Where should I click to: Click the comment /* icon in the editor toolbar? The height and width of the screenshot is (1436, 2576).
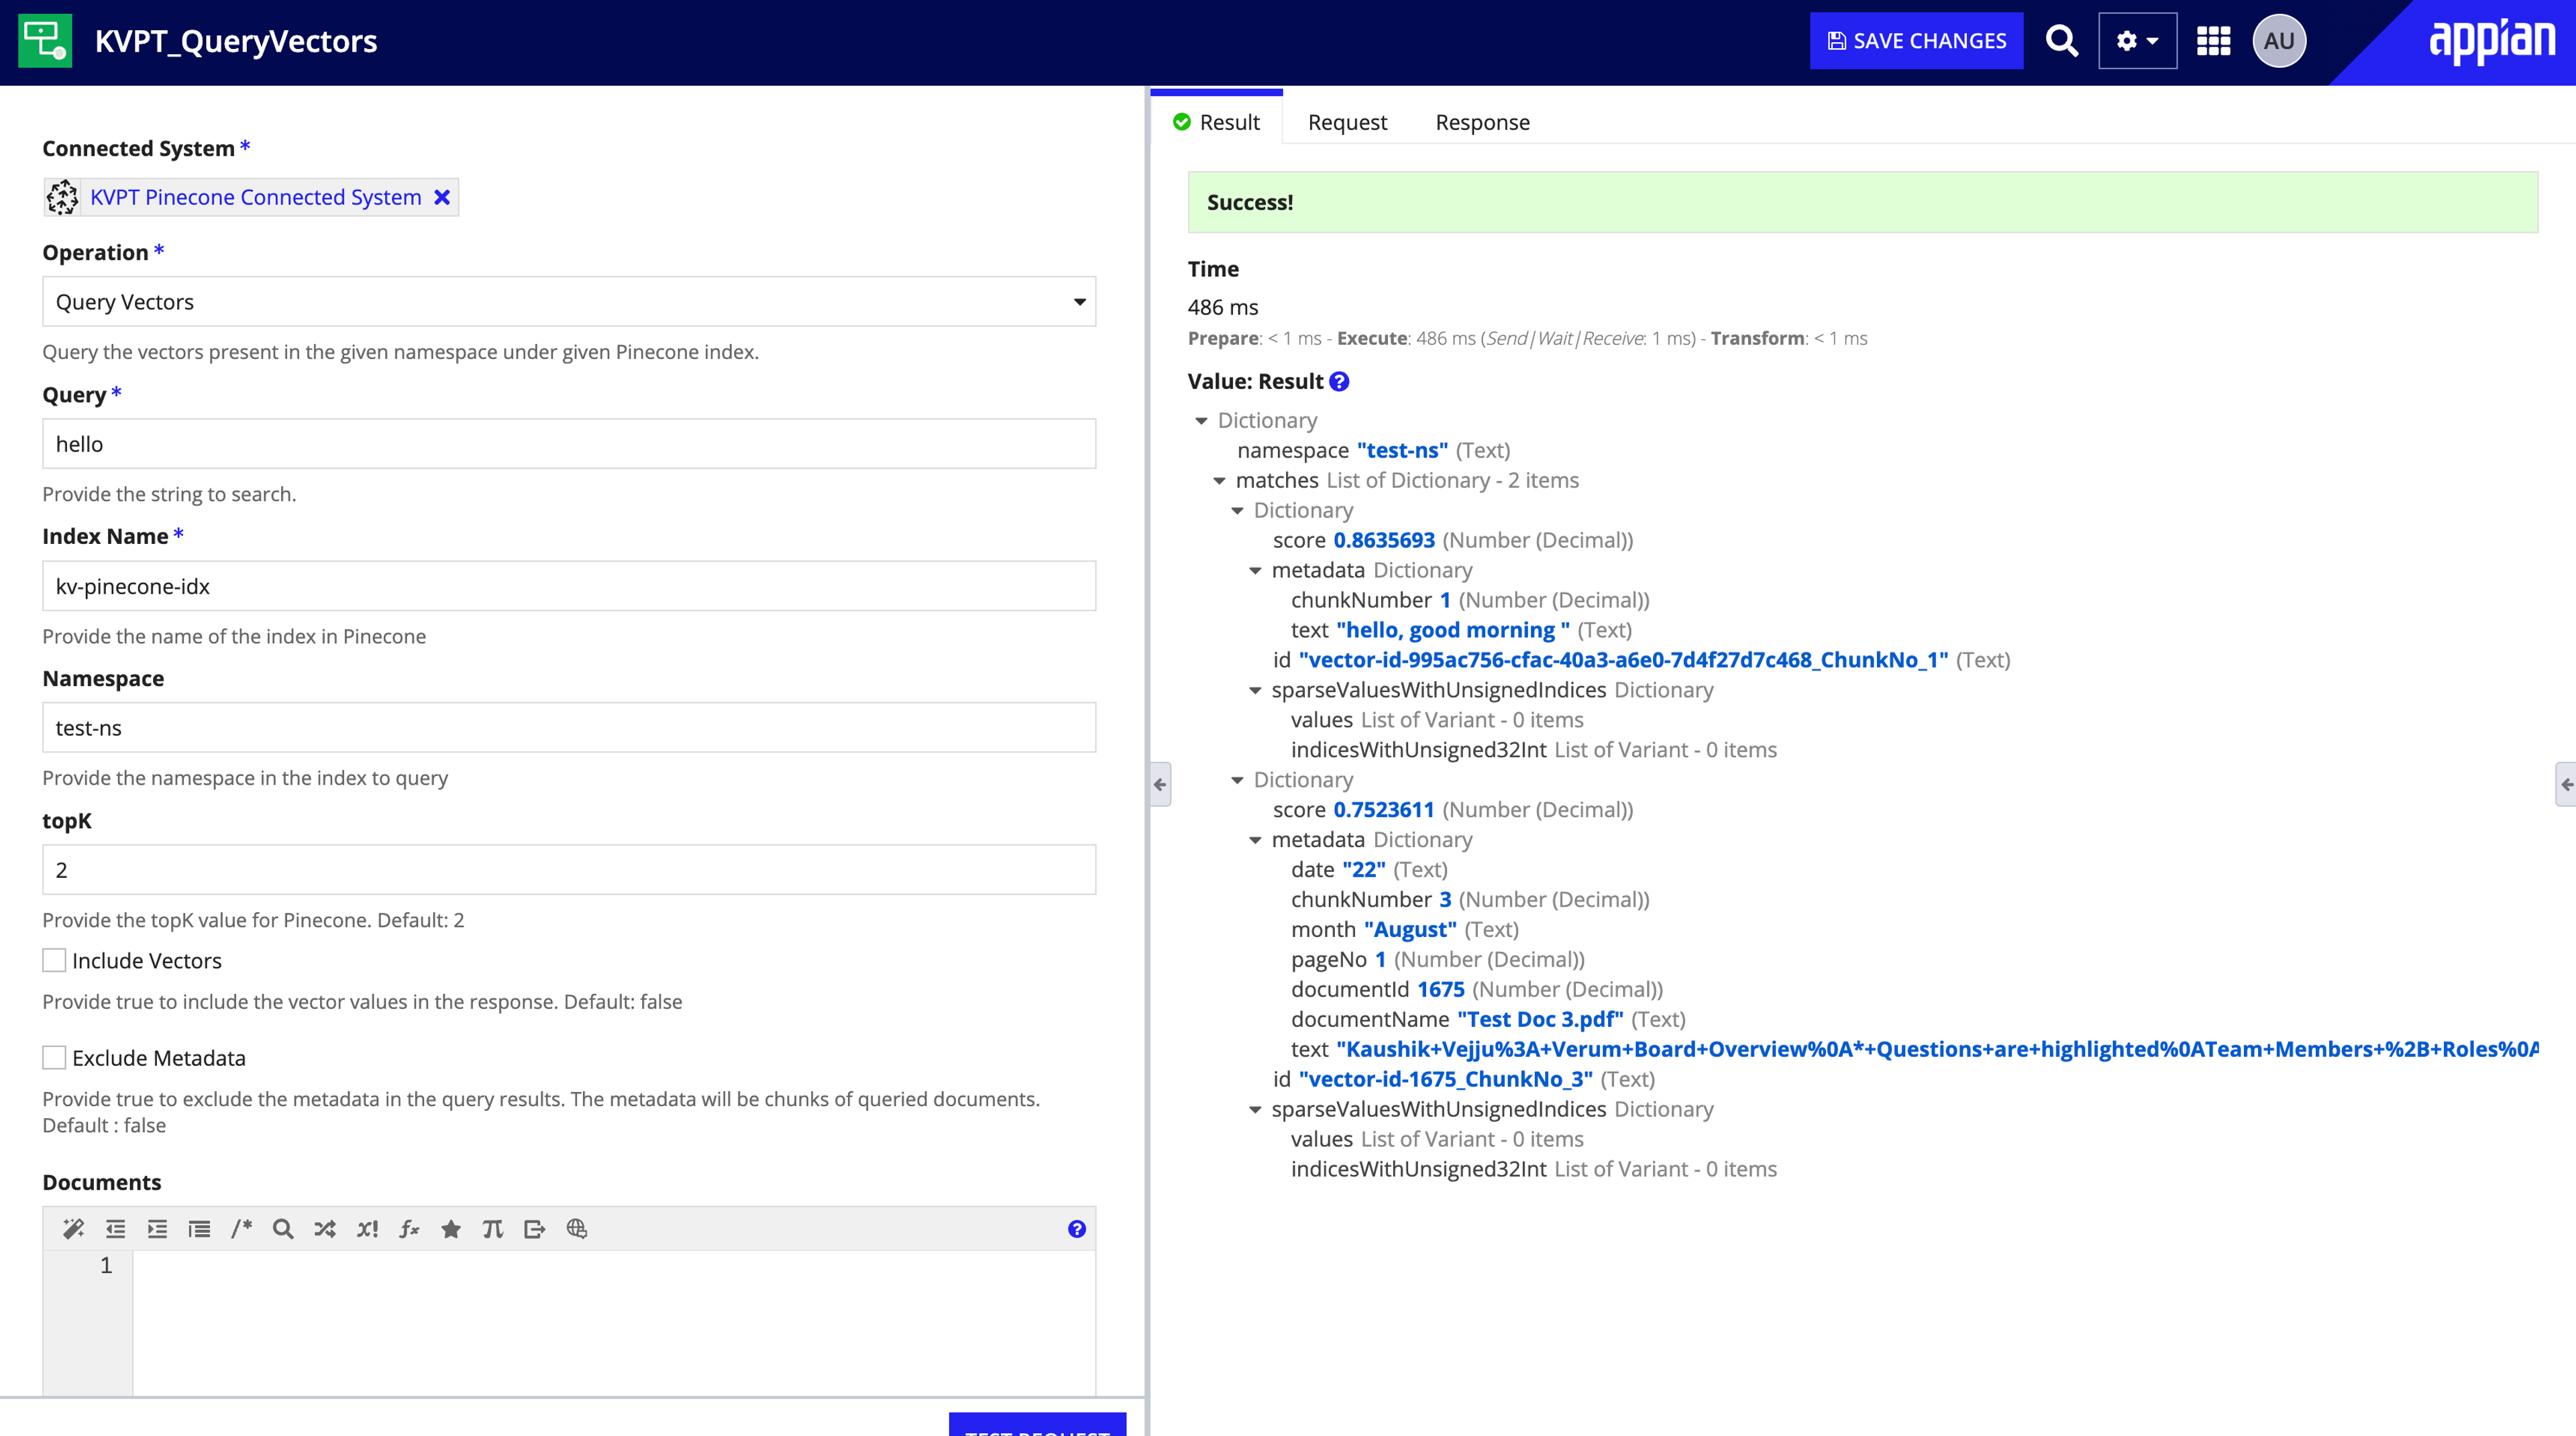coord(241,1229)
